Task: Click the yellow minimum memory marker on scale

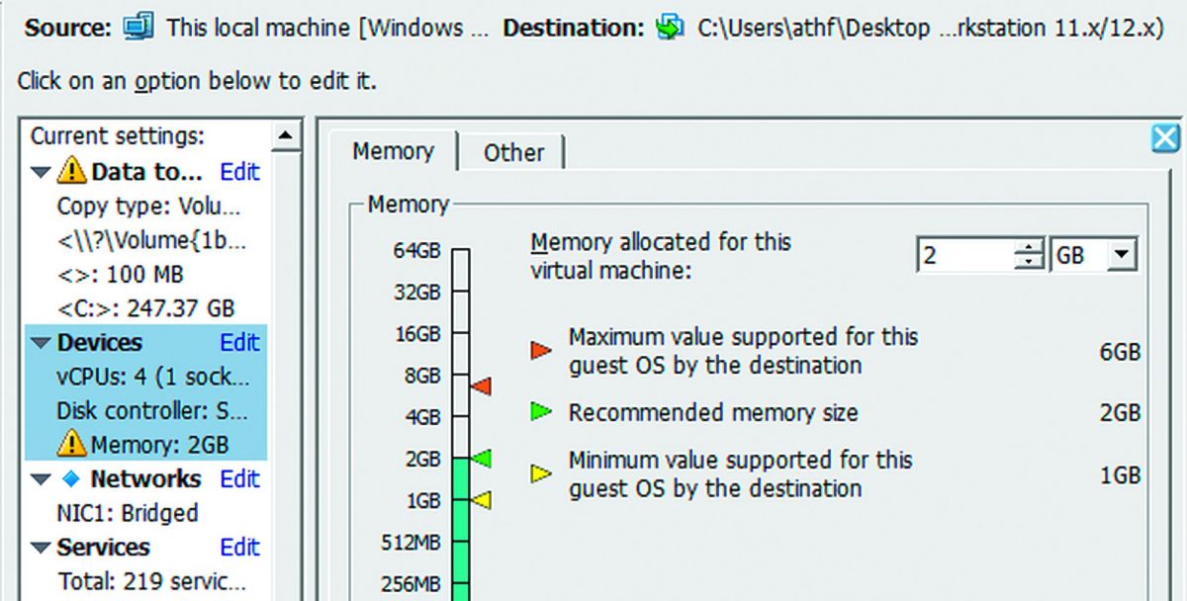Action: pyautogui.click(x=481, y=500)
